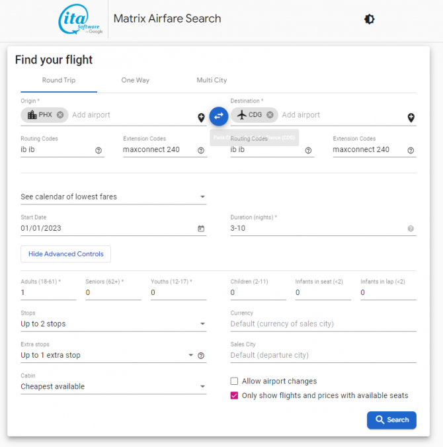Screen dimensions: 443x447
Task: Open help for origin Routing Codes
Action: (99, 150)
